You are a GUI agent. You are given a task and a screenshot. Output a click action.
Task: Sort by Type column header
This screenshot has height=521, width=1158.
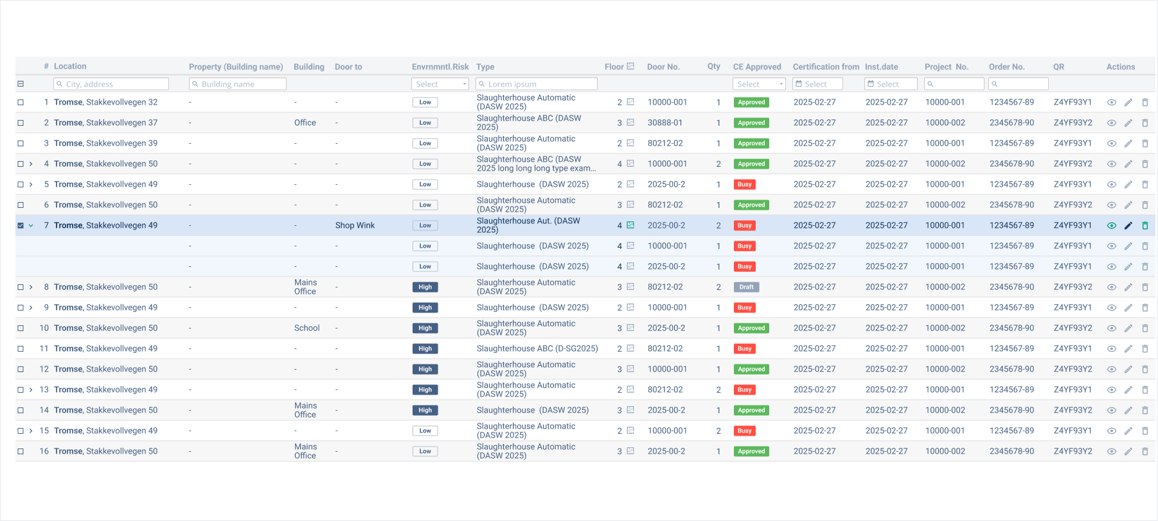pyautogui.click(x=485, y=67)
